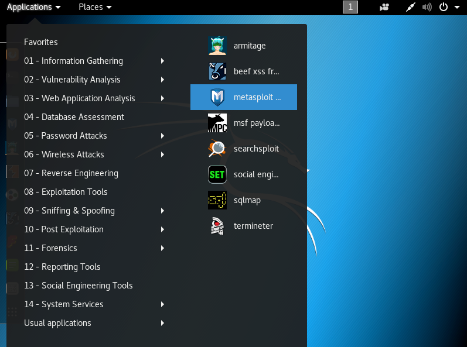Viewport: 467px width, 347px height.
Task: Click the Applications menu button
Action: point(33,7)
